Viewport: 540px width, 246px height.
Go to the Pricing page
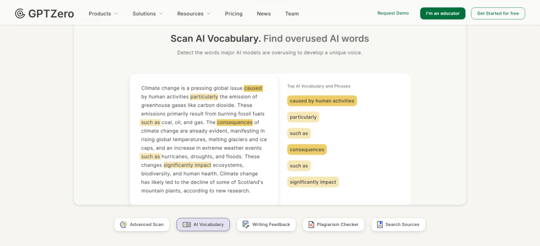[234, 14]
